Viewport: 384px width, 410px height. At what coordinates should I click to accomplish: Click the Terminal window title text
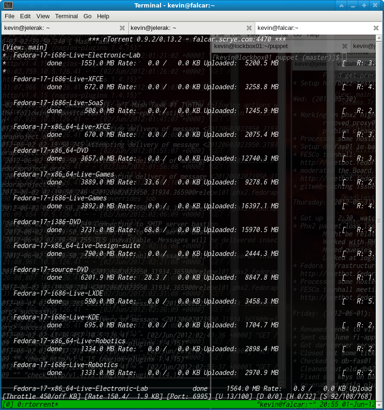pyautogui.click(x=175, y=6)
